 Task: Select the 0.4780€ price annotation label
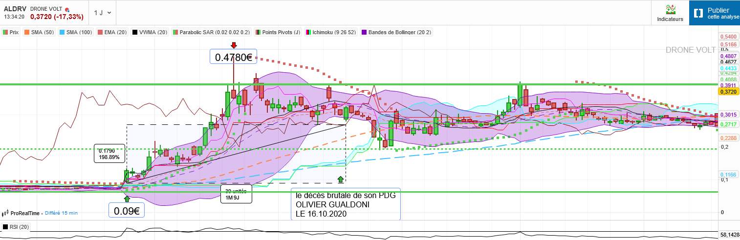tap(233, 57)
